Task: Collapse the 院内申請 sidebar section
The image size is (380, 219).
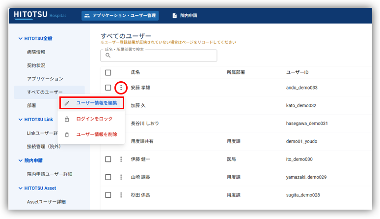Action: tap(20, 160)
